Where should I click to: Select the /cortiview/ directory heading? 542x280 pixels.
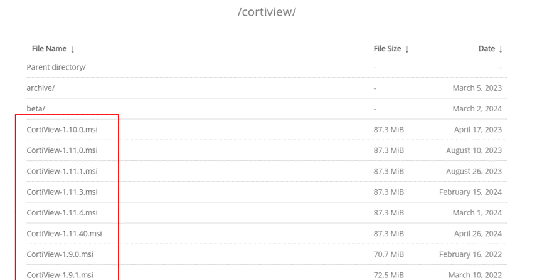click(x=267, y=12)
